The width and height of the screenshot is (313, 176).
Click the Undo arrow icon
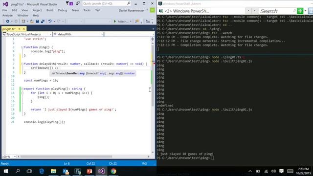[50, 21]
